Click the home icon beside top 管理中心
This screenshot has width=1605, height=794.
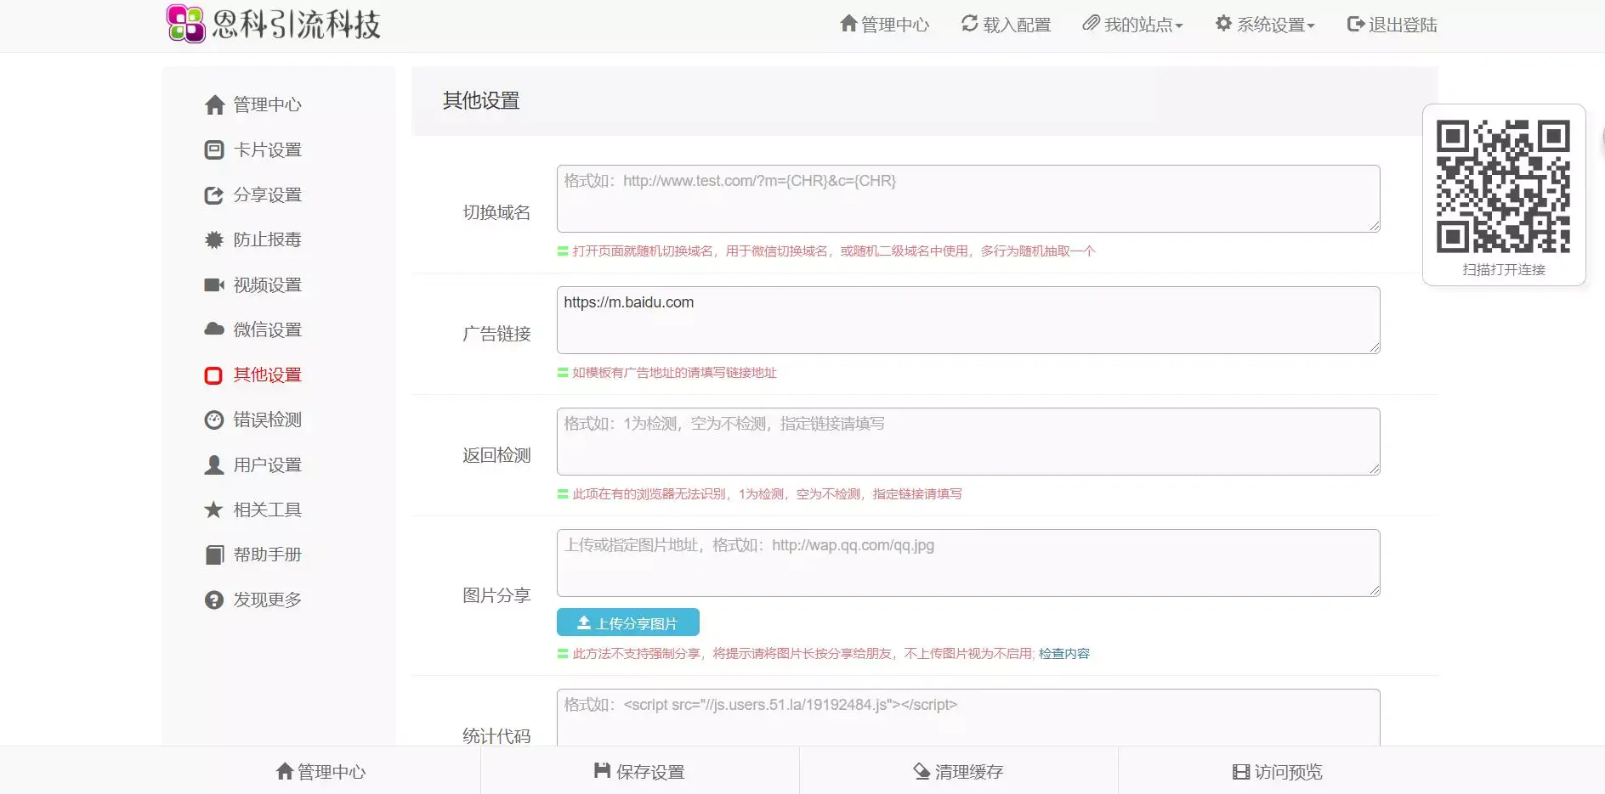point(848,24)
